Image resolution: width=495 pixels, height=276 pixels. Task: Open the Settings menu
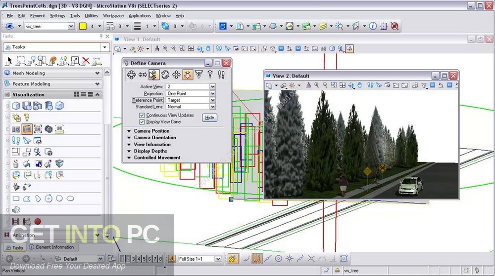(x=57, y=16)
